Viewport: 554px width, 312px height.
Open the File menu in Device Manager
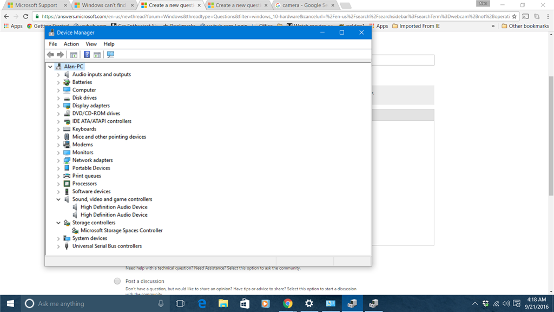coord(53,44)
